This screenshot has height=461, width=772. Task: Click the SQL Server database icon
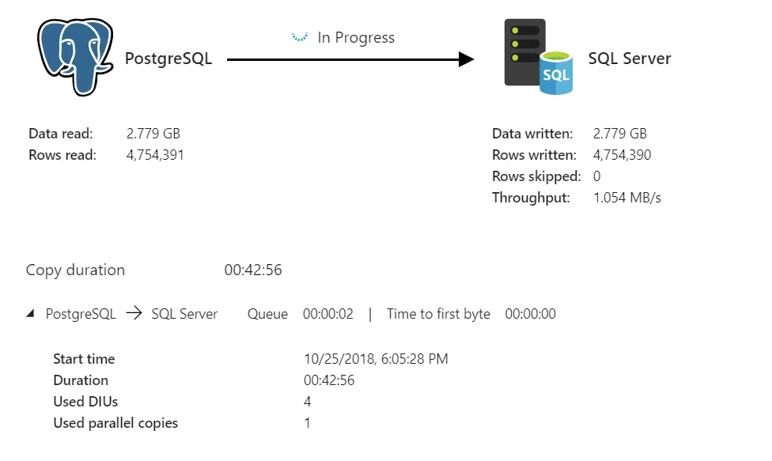pyautogui.click(x=538, y=57)
